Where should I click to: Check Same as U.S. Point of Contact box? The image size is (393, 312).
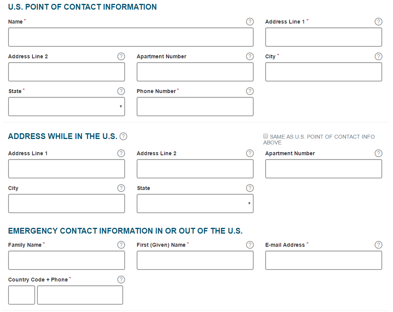coord(266,136)
